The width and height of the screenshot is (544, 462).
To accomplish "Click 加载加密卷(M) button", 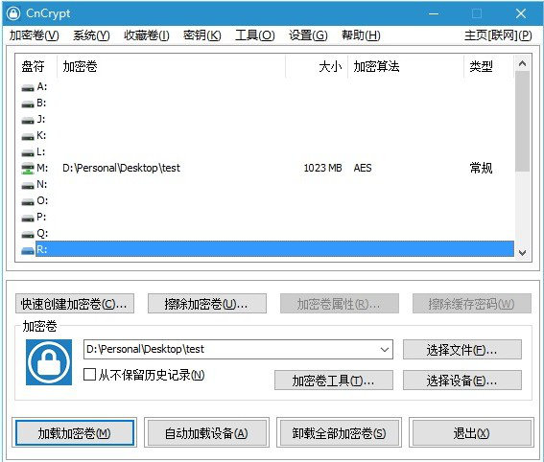I will (x=75, y=432).
